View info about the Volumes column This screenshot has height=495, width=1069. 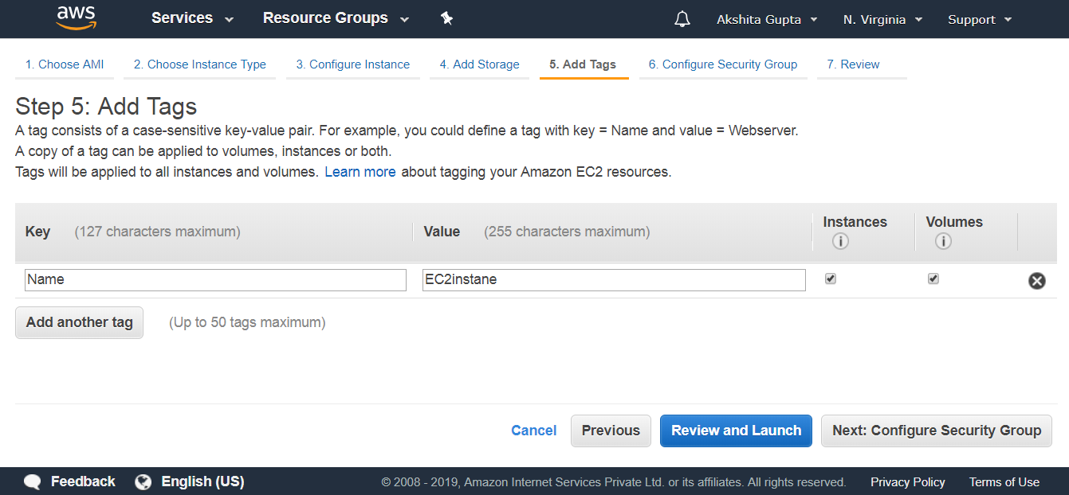(x=944, y=241)
